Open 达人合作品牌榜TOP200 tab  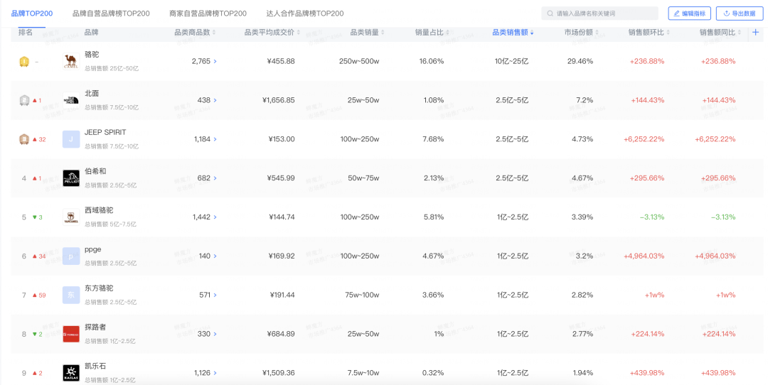(x=305, y=13)
